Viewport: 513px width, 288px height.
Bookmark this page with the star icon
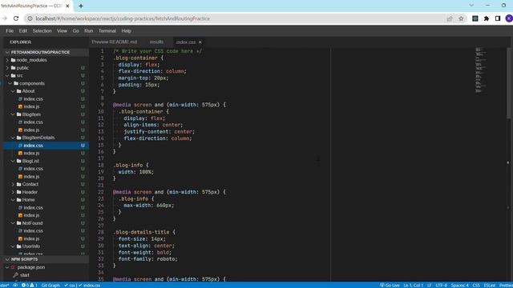point(461,18)
